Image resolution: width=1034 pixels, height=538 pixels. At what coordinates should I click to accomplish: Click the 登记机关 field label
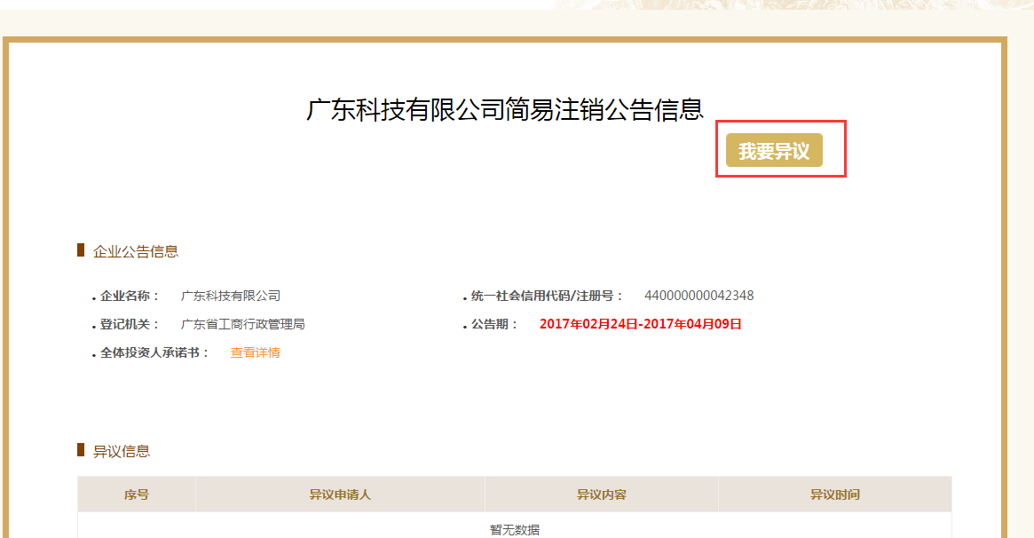pos(124,324)
